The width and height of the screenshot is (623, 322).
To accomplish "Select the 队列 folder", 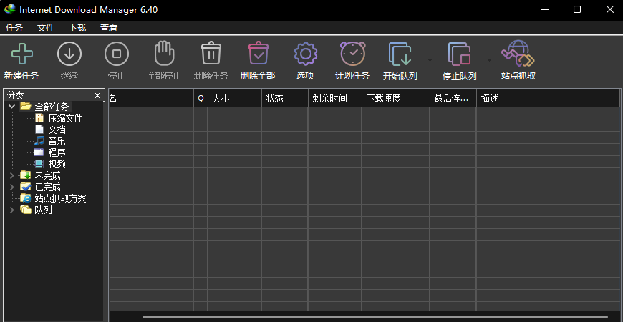I will [36, 210].
